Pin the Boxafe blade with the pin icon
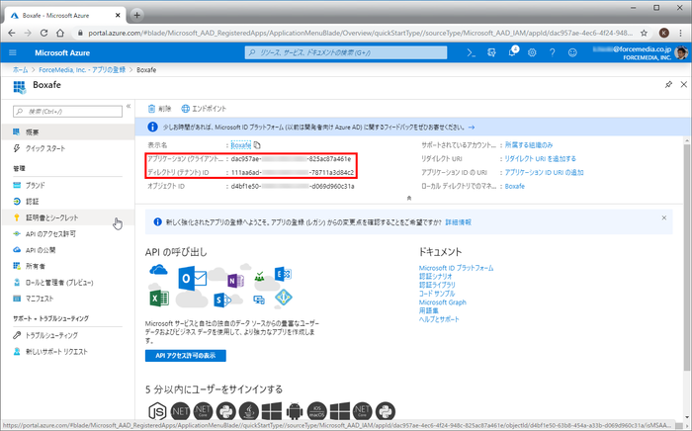 [x=668, y=84]
